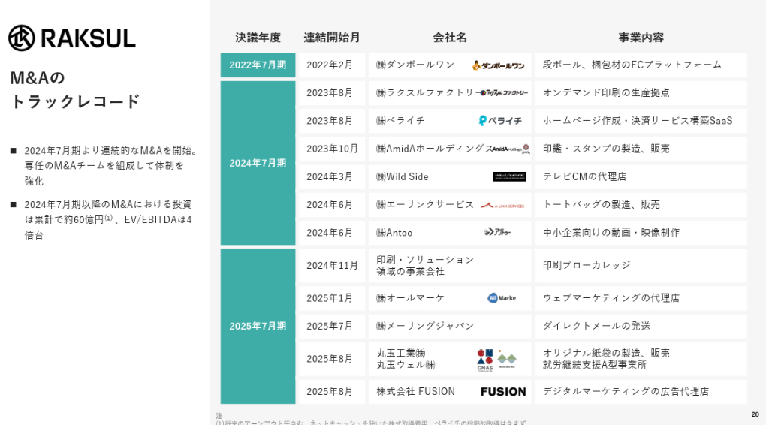Click the 連結開始月 column header
This screenshot has height=425, width=766.
pos(332,38)
